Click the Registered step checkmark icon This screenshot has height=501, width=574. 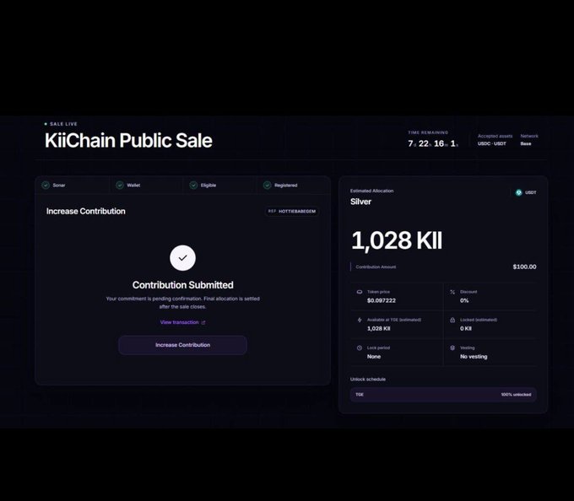point(268,185)
